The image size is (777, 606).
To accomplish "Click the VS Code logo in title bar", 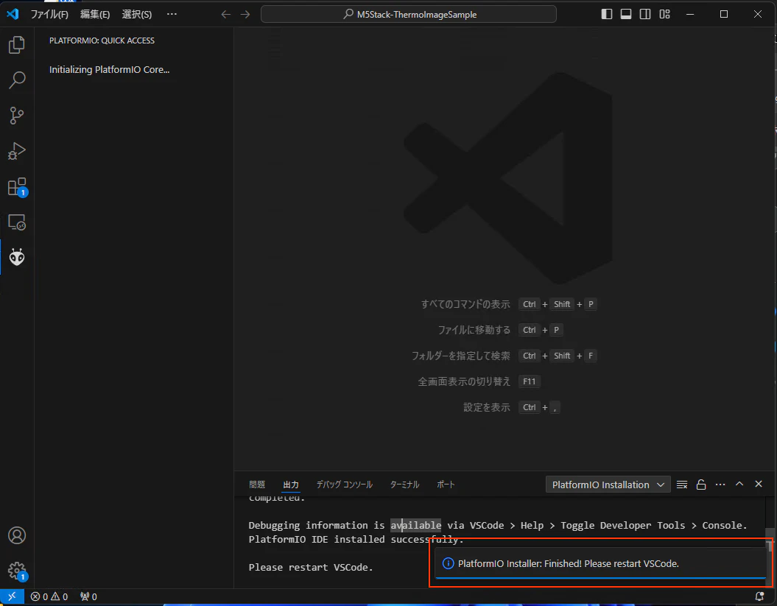I will coord(13,14).
